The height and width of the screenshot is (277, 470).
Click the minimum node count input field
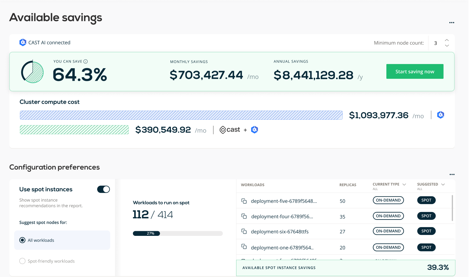click(436, 43)
